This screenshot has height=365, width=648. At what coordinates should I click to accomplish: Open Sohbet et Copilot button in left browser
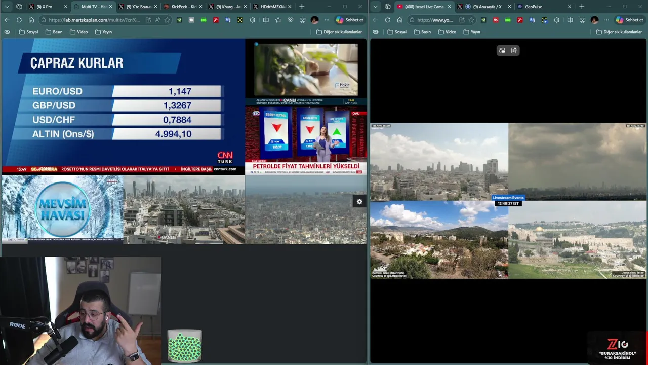tap(349, 20)
